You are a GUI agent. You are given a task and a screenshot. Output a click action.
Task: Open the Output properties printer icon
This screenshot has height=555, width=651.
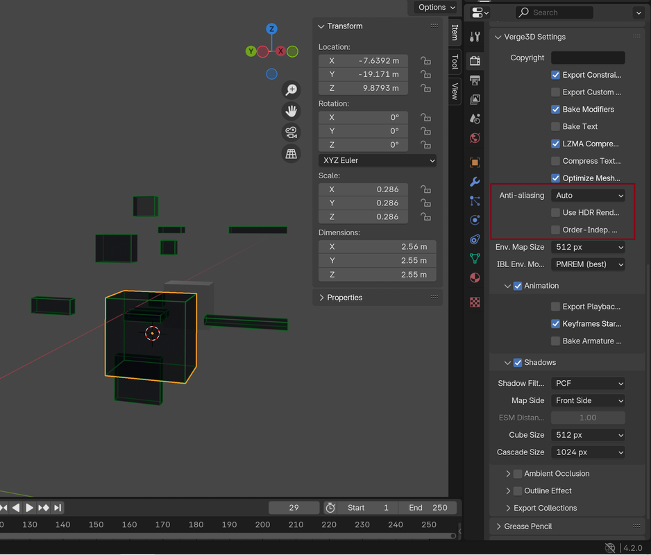pos(475,80)
